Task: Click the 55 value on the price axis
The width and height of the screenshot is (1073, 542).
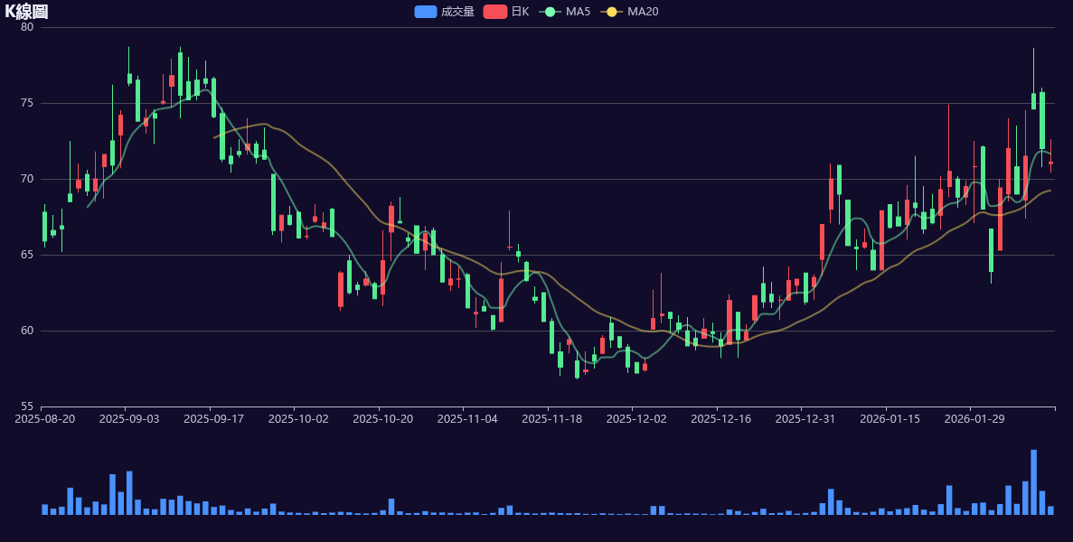Action: click(x=27, y=406)
